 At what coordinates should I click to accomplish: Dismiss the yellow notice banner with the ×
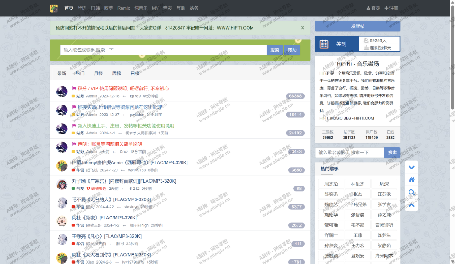point(303,28)
